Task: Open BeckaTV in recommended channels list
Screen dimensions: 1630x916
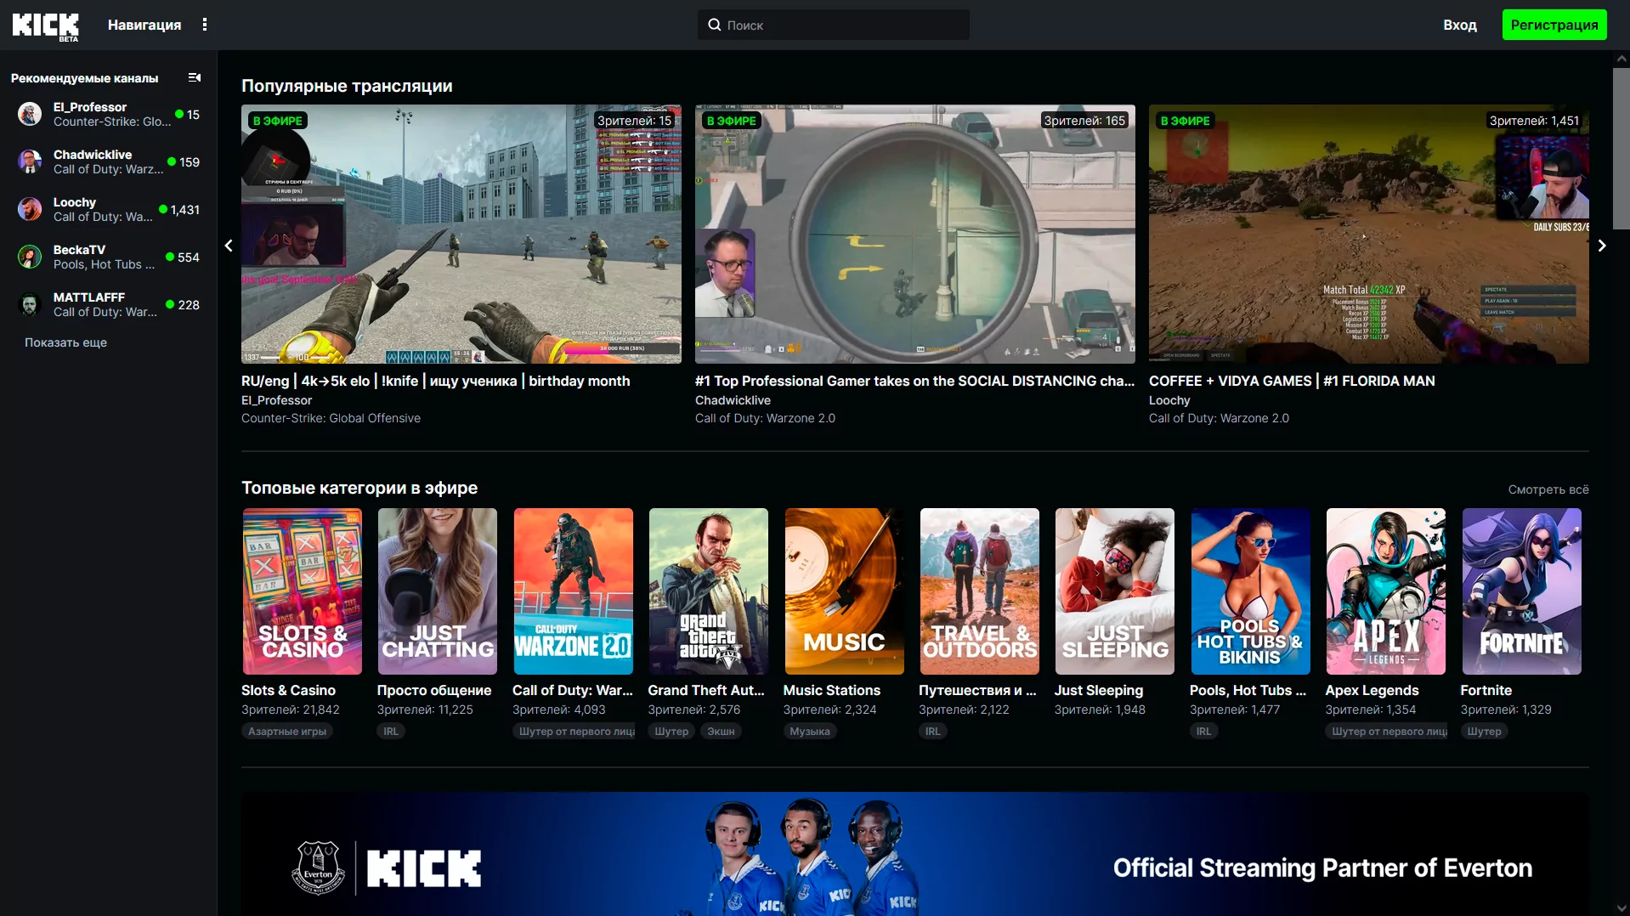Action: click(109, 257)
